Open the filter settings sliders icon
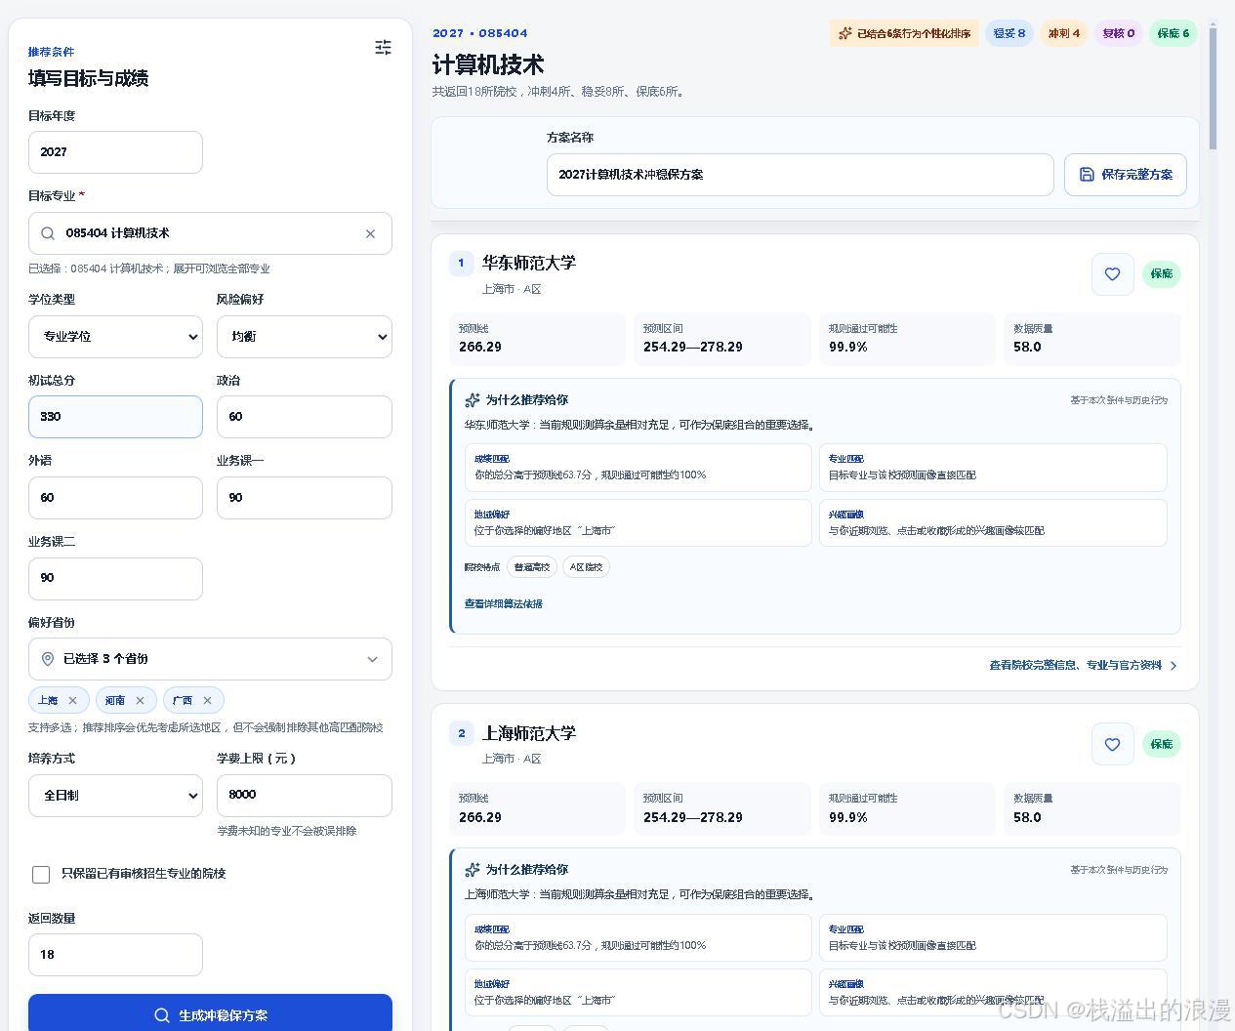This screenshot has width=1235, height=1031. pyautogui.click(x=383, y=48)
